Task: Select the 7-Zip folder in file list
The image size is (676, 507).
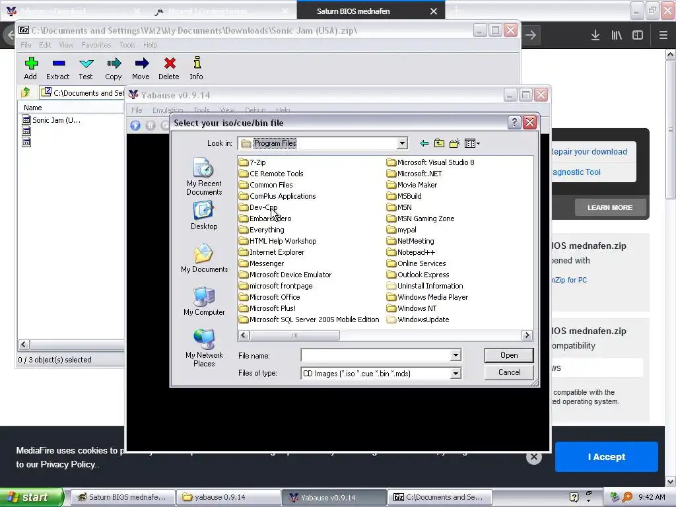Action: coord(253,162)
